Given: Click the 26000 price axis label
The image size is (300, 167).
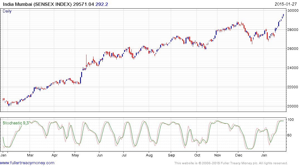Looking at the screenshot, I should [x=293, y=49].
